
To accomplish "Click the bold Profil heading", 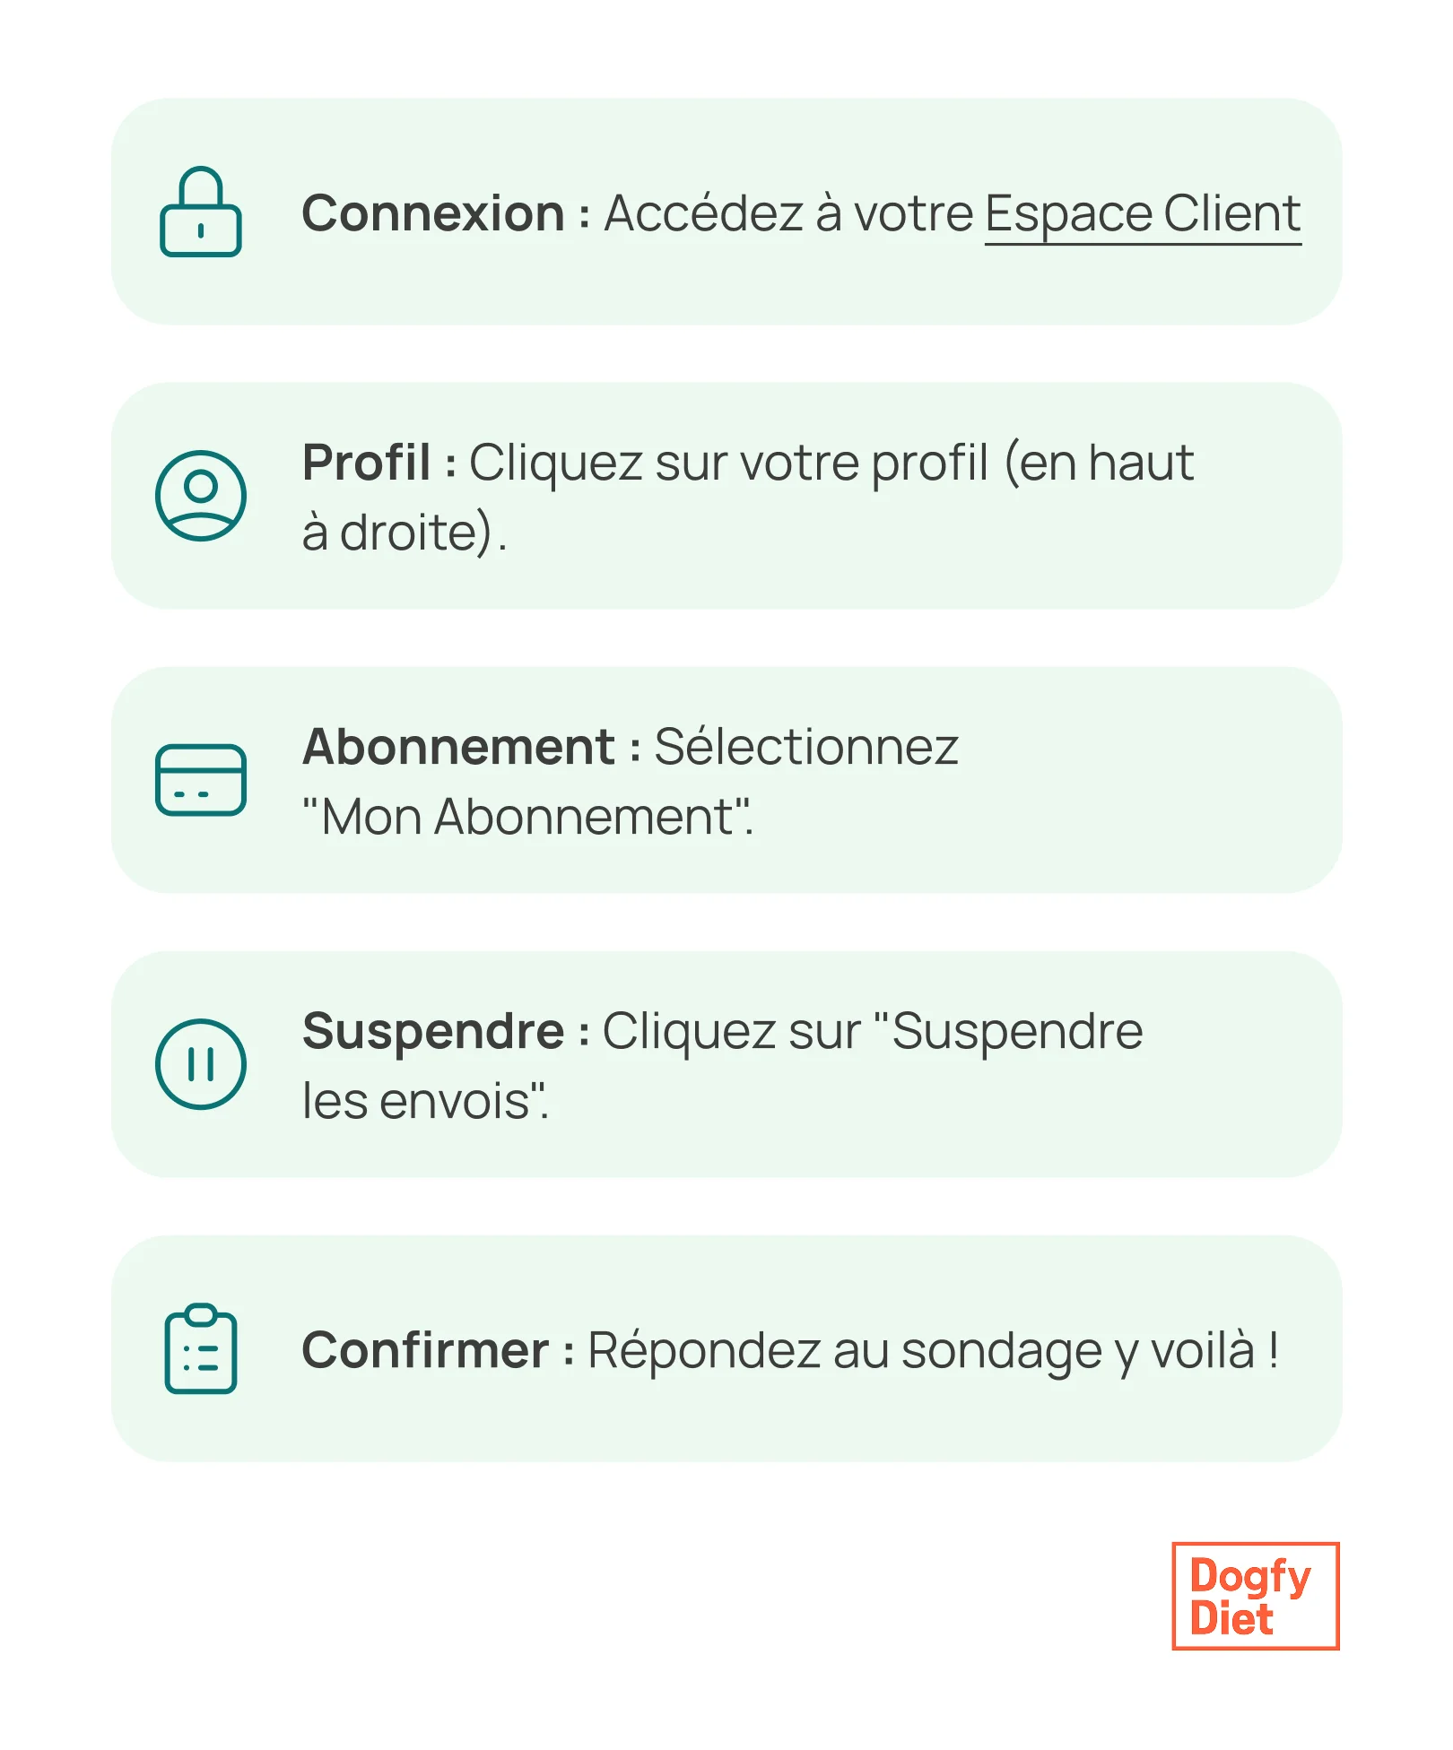I will [367, 463].
